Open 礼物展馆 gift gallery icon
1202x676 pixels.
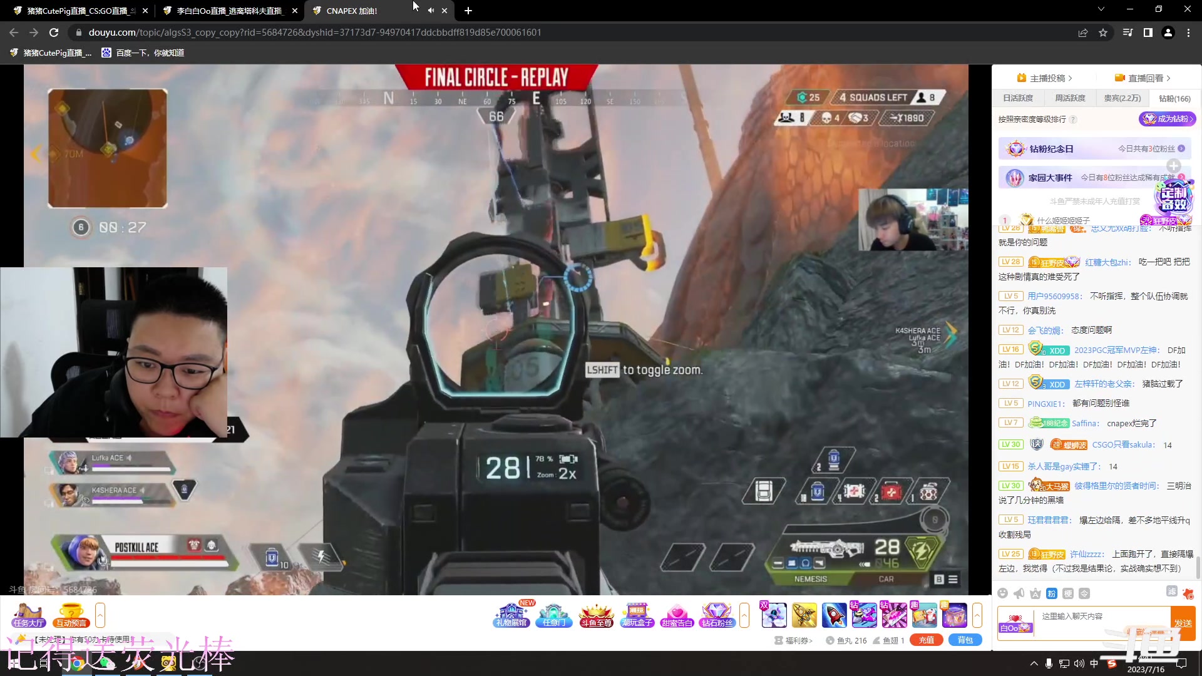pos(511,615)
